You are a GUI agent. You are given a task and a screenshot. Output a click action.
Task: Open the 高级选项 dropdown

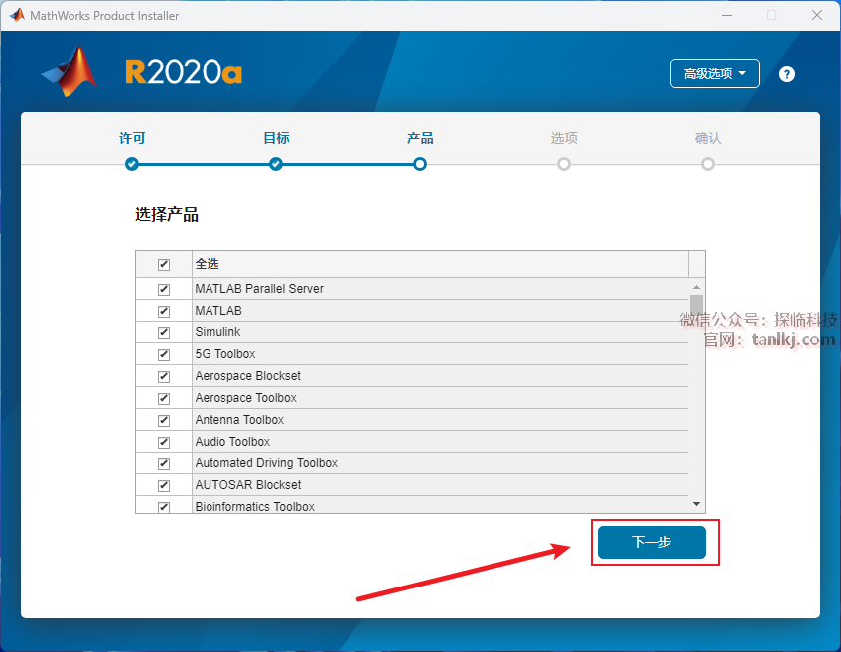[x=715, y=73]
